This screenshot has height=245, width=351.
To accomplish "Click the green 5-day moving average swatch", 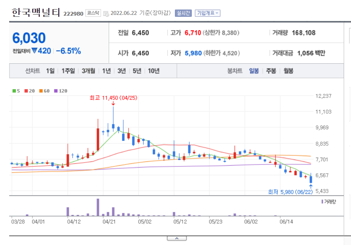I will pyautogui.click(x=14, y=91).
